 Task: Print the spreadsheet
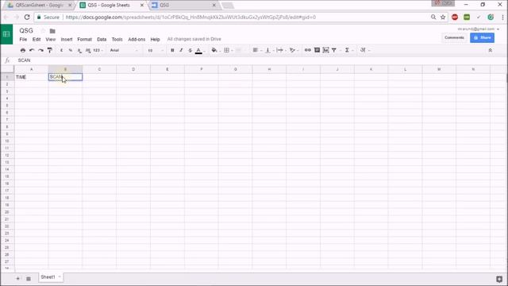point(23,50)
